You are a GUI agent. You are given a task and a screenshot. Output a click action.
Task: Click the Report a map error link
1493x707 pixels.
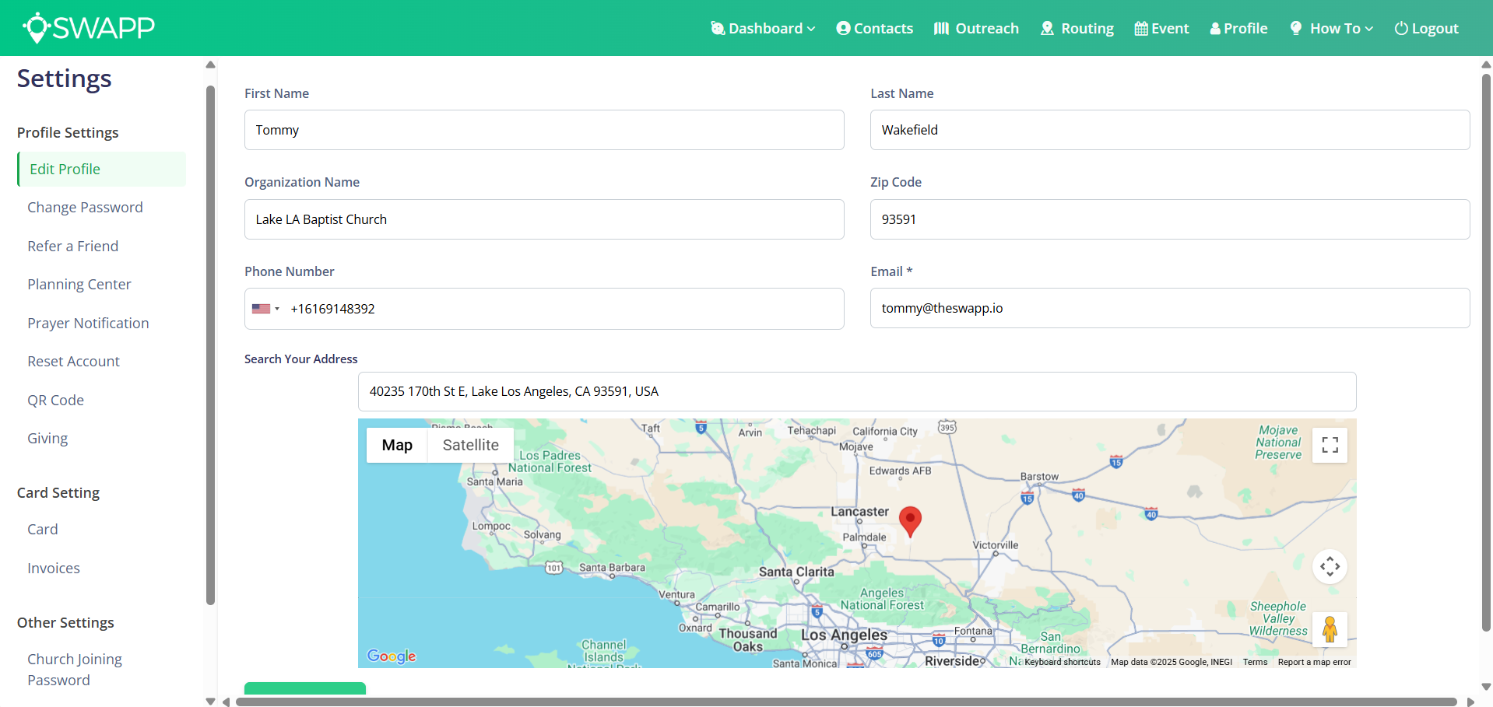(x=1314, y=662)
